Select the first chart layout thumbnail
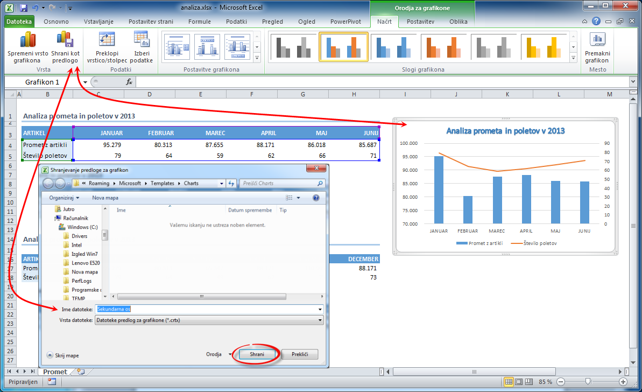 click(177, 47)
